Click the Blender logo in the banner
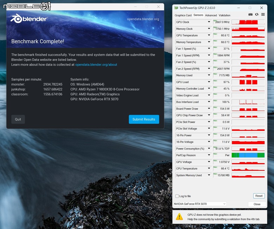The height and width of the screenshot is (229, 274). coord(29,19)
